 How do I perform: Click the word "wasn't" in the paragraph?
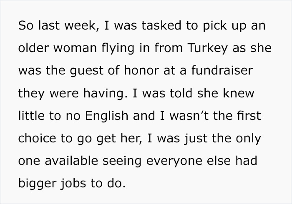point(189,116)
